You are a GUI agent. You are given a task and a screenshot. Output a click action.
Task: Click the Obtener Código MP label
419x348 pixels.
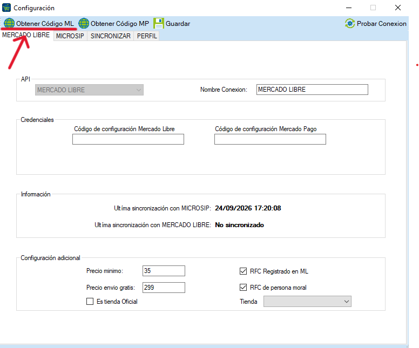point(120,24)
